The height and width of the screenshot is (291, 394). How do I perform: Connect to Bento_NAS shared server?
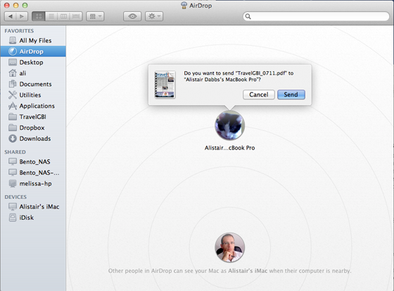(33, 161)
